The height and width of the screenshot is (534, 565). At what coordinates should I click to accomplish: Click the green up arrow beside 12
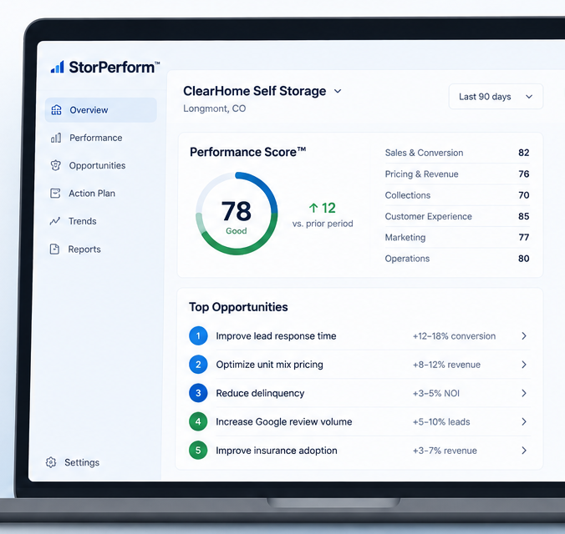(x=313, y=208)
